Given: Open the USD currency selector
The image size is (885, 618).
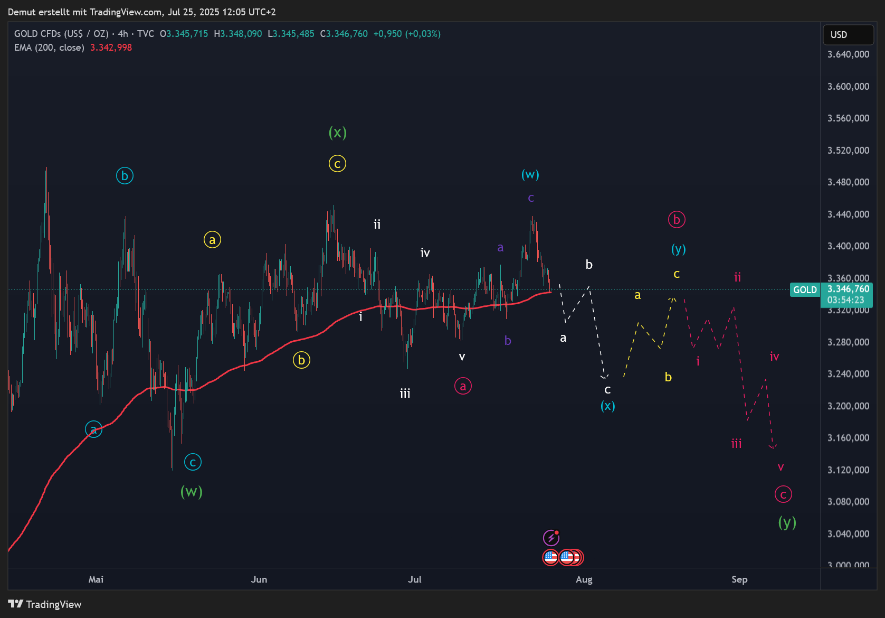Looking at the screenshot, I should coord(848,35).
